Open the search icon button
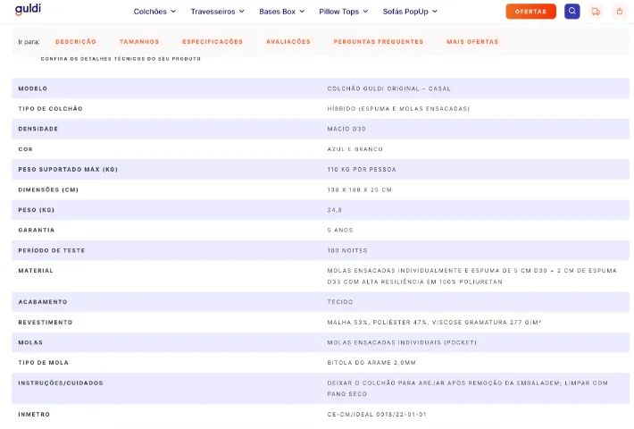 tap(571, 12)
